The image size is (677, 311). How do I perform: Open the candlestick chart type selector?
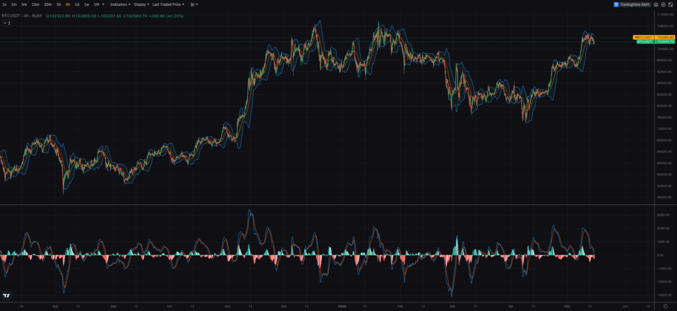tap(193, 4)
